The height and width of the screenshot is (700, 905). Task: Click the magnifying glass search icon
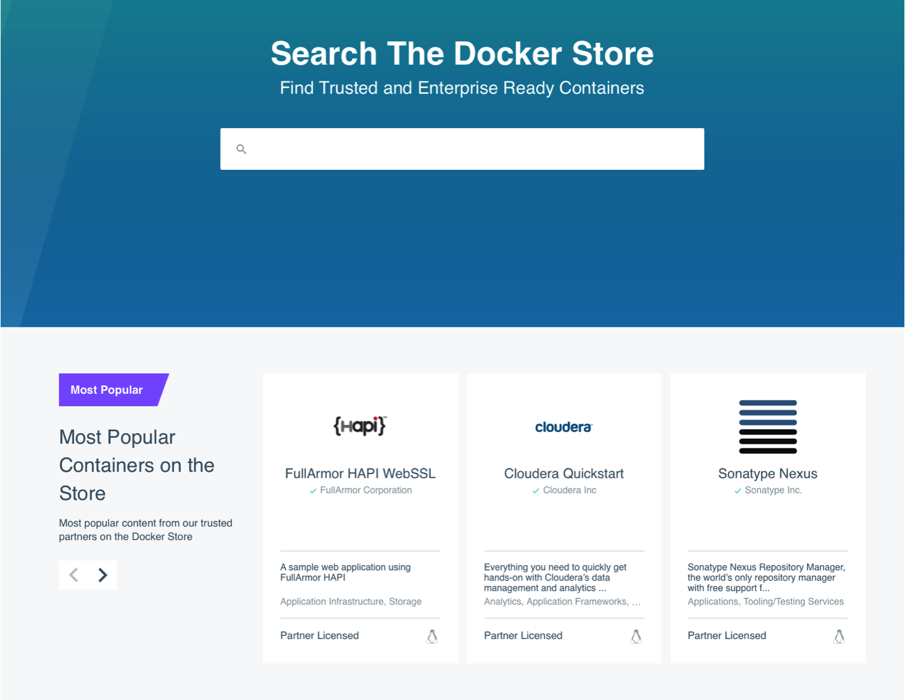point(241,149)
